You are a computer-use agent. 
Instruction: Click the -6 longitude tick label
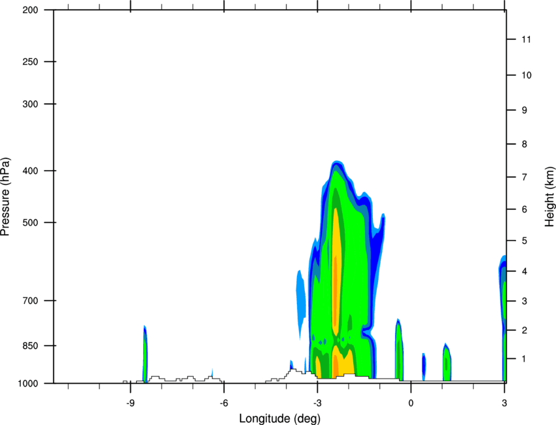(x=224, y=403)
